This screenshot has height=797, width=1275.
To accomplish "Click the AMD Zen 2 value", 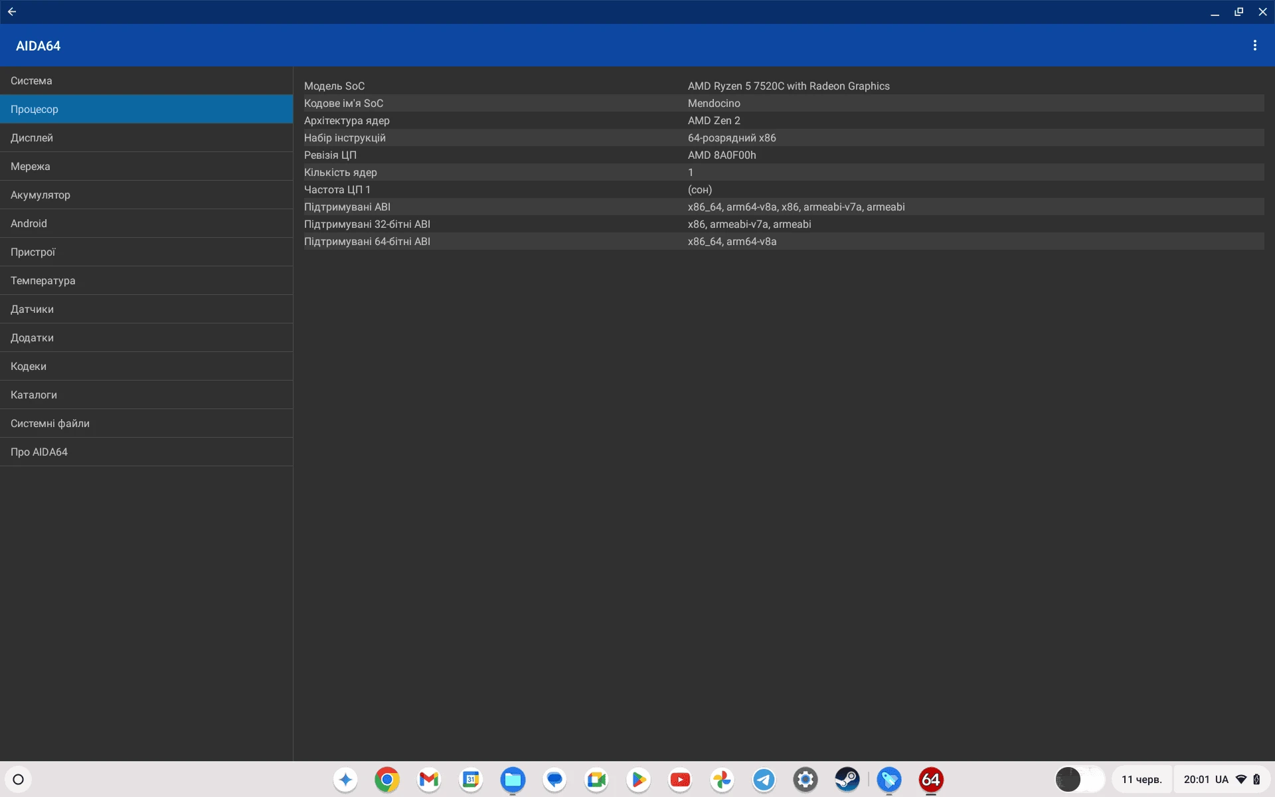I will [x=714, y=120].
